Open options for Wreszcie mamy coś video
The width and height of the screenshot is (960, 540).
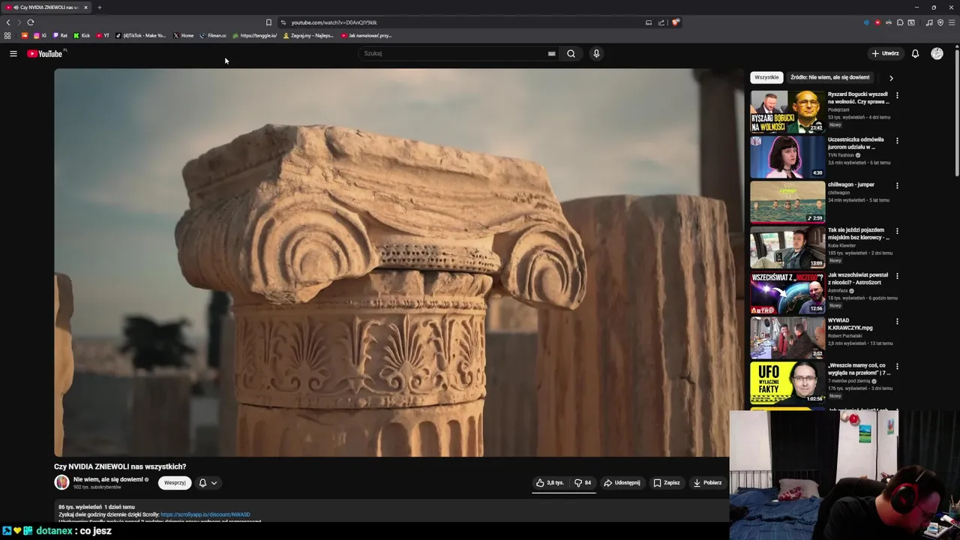[897, 367]
